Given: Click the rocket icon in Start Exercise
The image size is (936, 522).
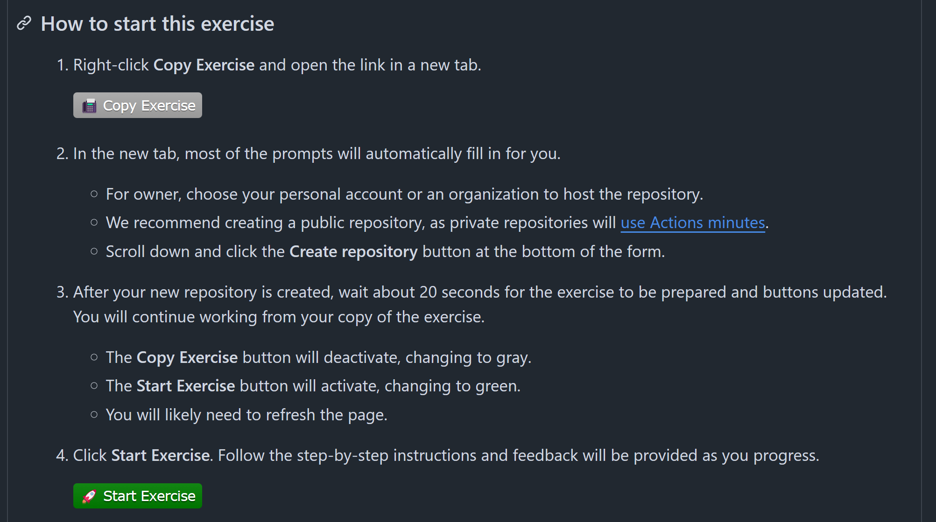Looking at the screenshot, I should point(89,496).
